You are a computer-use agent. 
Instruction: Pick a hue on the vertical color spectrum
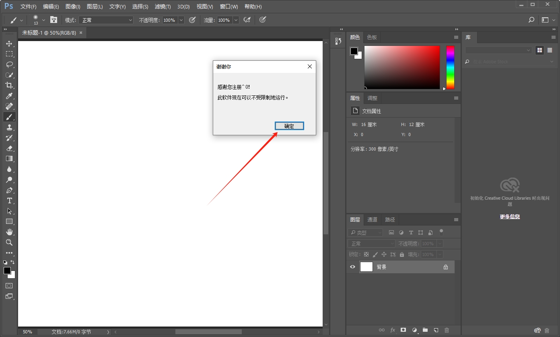(450, 66)
